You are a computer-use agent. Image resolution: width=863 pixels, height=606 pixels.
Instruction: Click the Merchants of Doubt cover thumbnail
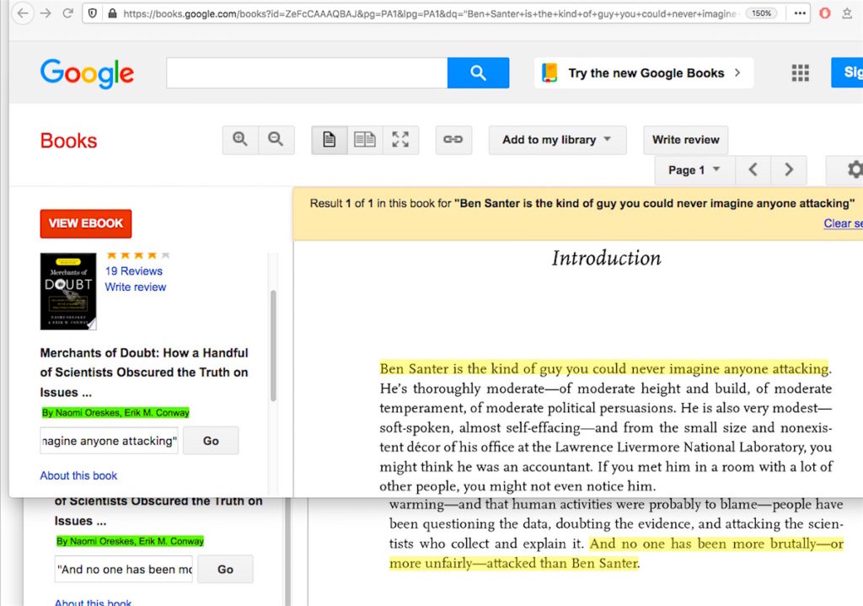(68, 292)
